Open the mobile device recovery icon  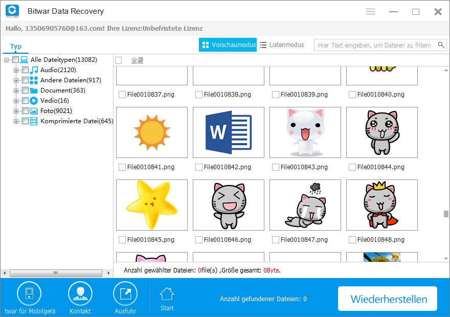[29, 294]
